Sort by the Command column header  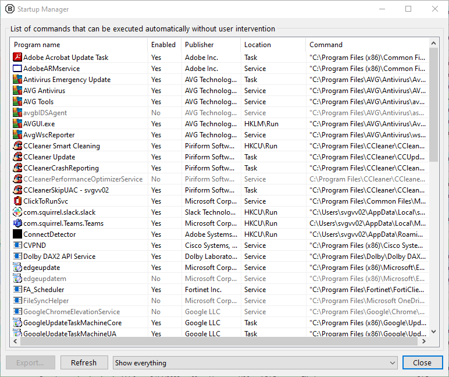coord(368,45)
